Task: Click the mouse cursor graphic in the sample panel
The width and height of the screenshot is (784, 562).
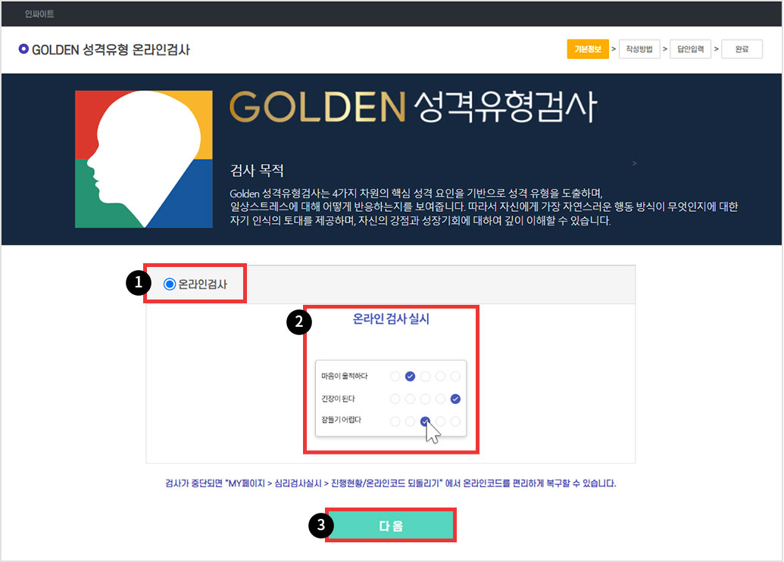Action: pos(433,431)
